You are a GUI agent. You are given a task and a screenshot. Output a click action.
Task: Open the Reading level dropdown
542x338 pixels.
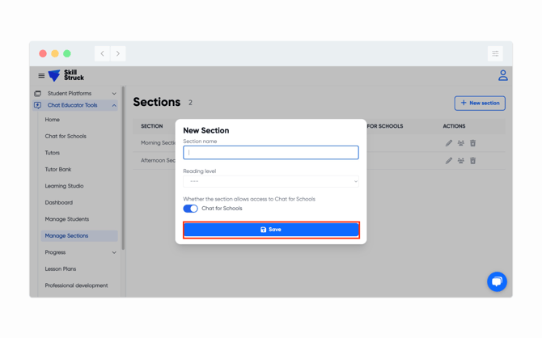[271, 182]
